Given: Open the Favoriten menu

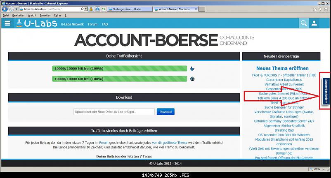Looking at the screenshot, I should point(45,15).
